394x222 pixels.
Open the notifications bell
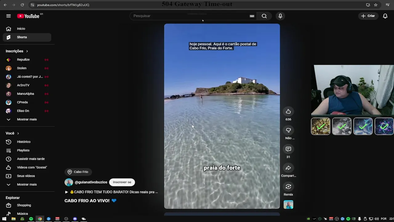click(x=385, y=16)
